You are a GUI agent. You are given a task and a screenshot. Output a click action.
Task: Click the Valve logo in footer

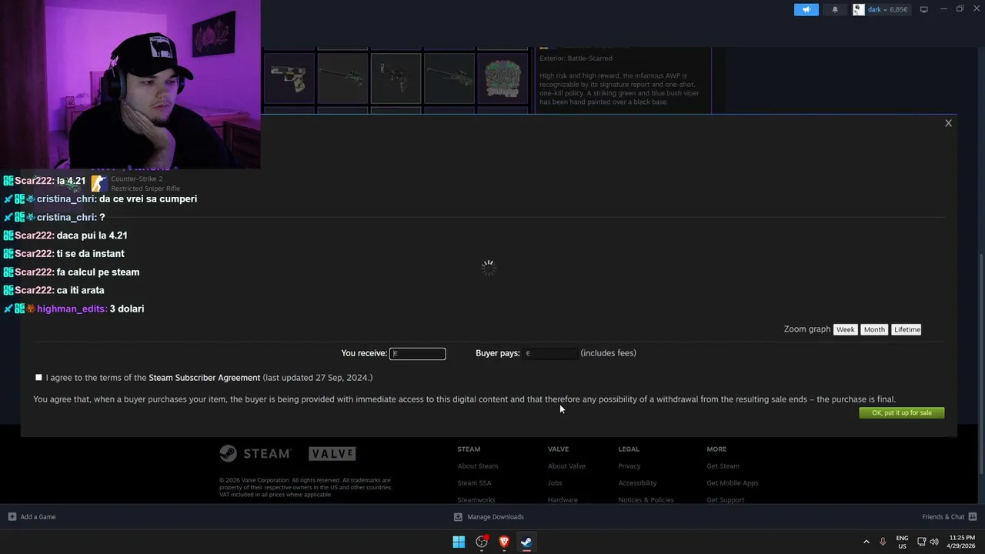tap(332, 453)
